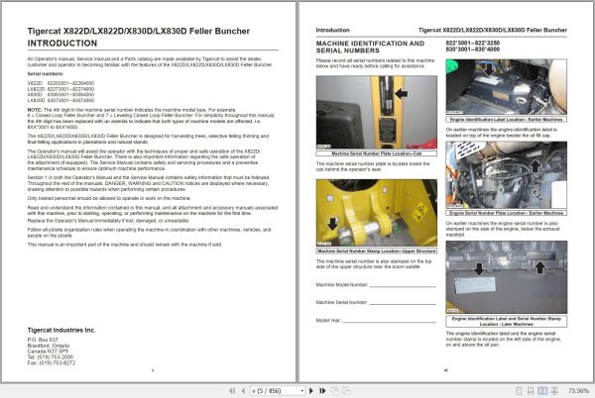Click the Tigercat Industries Inc. text
The height and width of the screenshot is (398, 595).
tap(61, 331)
